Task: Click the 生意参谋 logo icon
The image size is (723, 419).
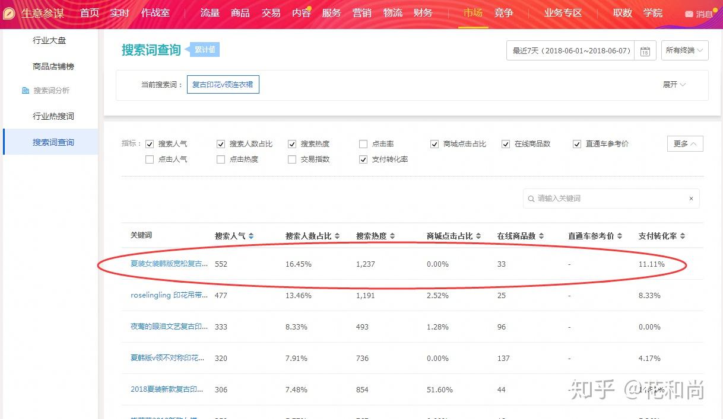Action: point(9,13)
